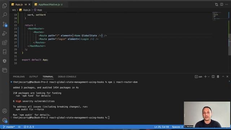
Task: Click 'npm audit fix --force' terminal text
Action: pos(30,109)
